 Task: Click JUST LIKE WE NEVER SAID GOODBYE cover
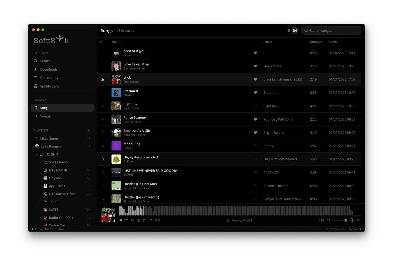coord(116,173)
